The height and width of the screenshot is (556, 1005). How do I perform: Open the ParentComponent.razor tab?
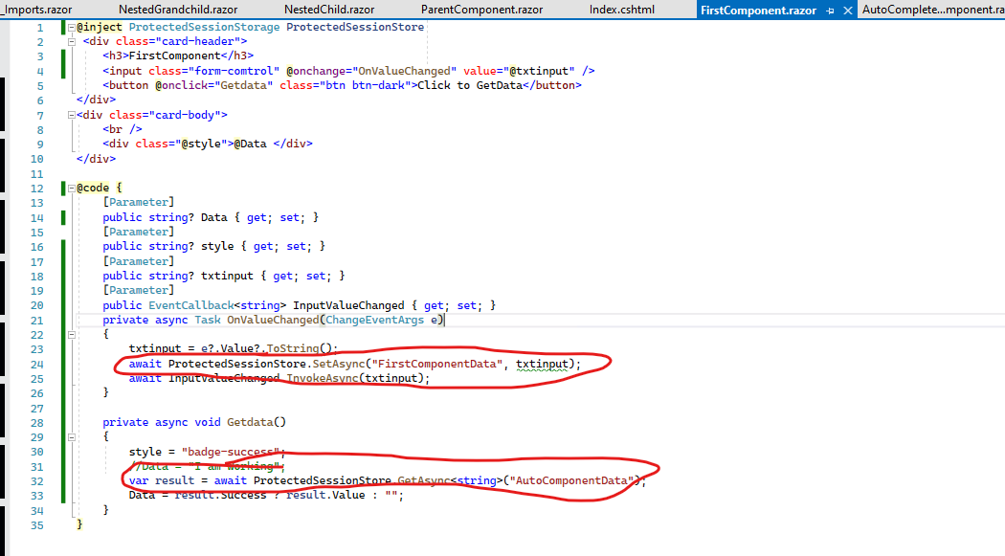coord(481,10)
